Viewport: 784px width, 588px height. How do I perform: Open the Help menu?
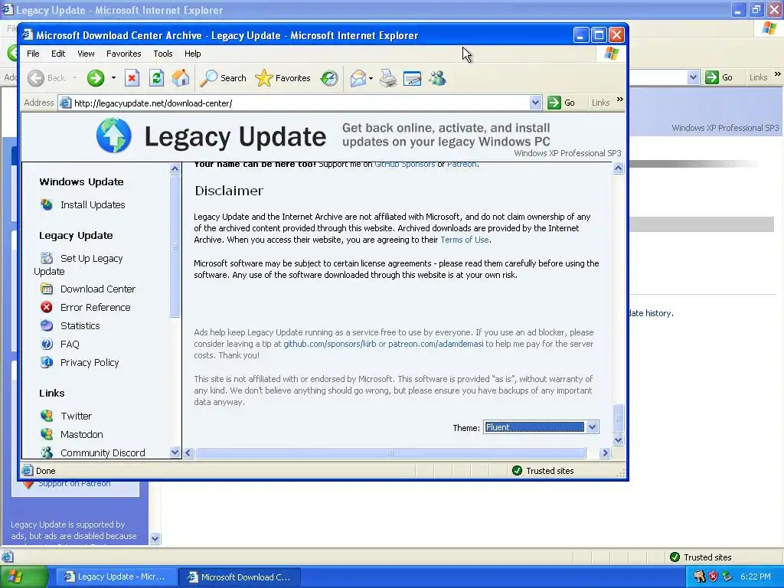pyautogui.click(x=192, y=54)
